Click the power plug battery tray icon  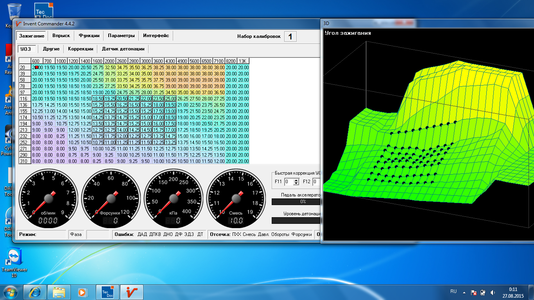(483, 292)
